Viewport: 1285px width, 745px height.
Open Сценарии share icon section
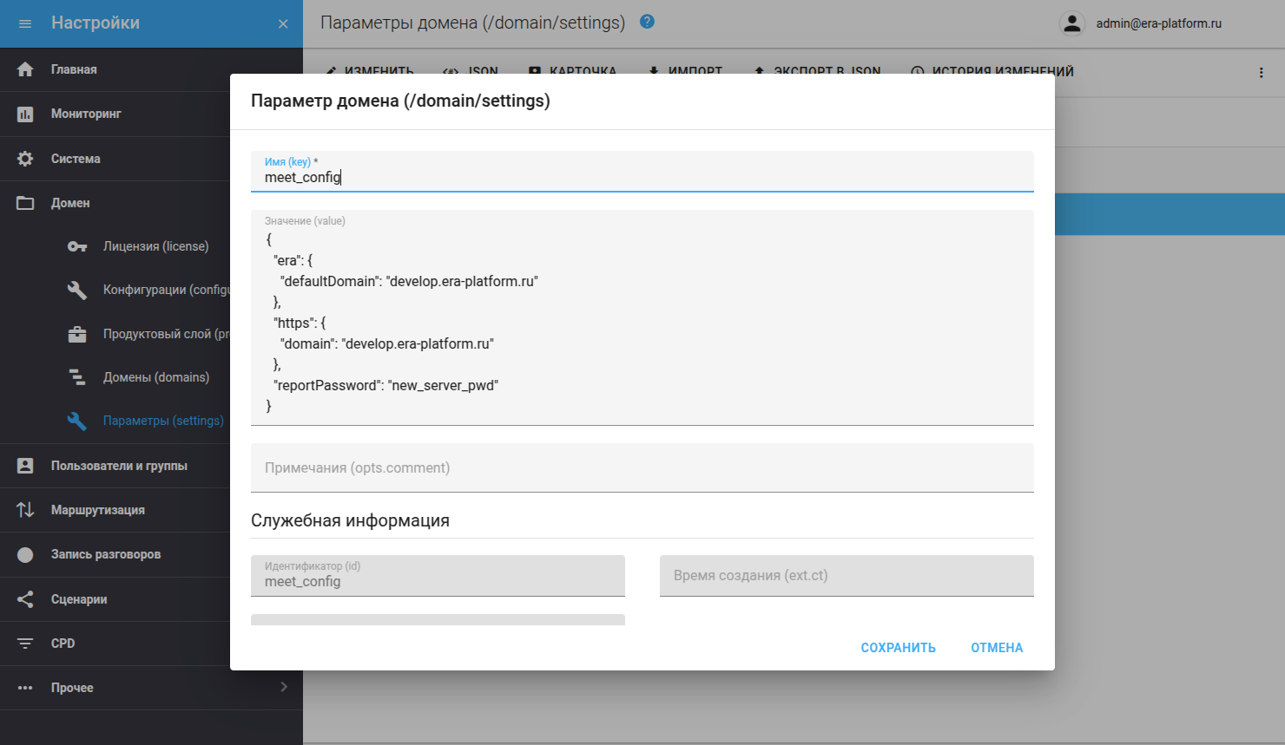(25, 599)
